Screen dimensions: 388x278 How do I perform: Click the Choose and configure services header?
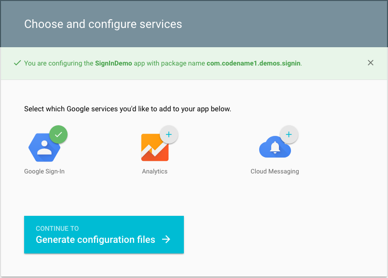103,24
